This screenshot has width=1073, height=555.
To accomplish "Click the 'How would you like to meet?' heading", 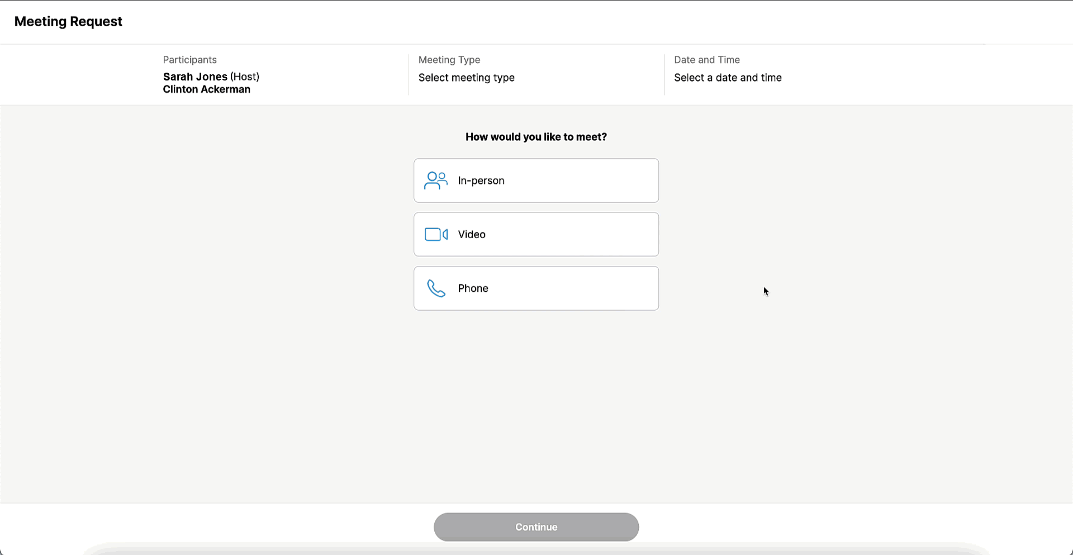I will [535, 137].
